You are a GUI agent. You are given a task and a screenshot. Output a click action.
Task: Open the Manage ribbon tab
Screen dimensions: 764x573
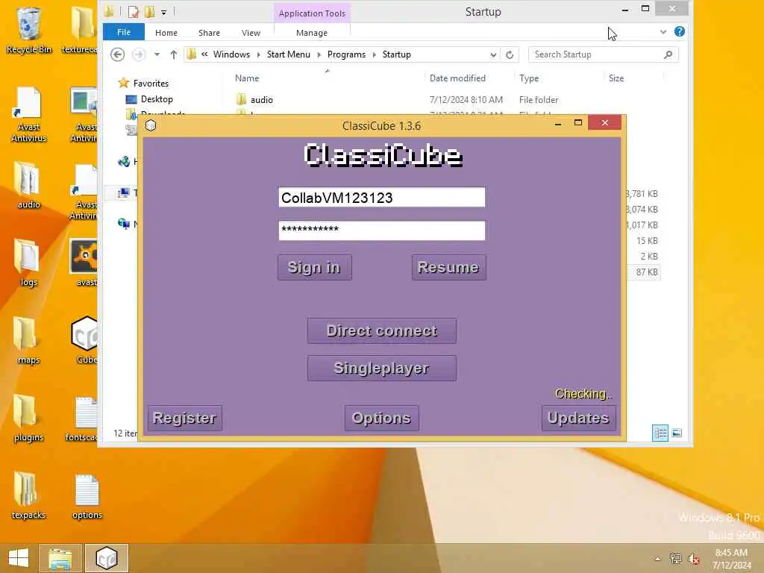312,33
